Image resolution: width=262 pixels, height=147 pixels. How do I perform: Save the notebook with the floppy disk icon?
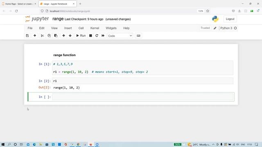coord(27,36)
